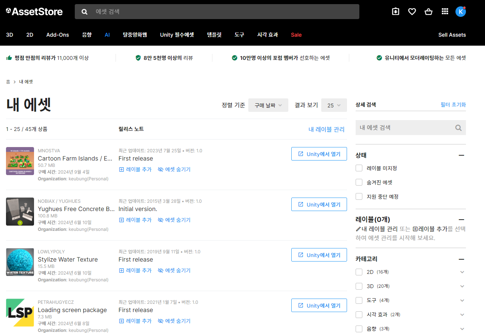The width and height of the screenshot is (485, 333).
Task: Click 레이블 추가 for Loading screen package
Action: point(135,321)
